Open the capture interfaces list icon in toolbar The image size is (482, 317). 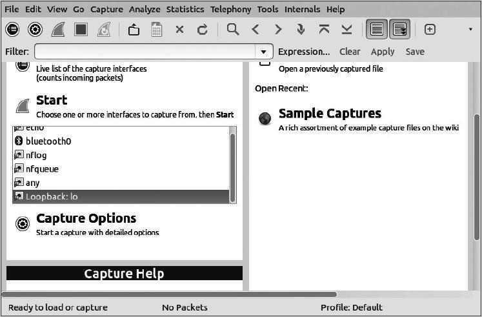click(13, 30)
